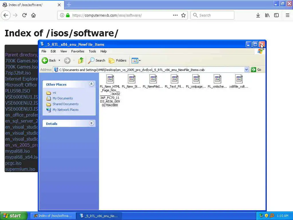Screen dimensions: 293x220
Task: Open Firefox downloads arrow icon
Action: point(258,15)
